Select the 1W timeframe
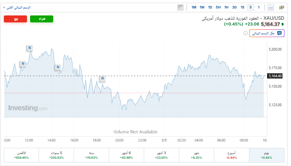 [x=202, y=7]
